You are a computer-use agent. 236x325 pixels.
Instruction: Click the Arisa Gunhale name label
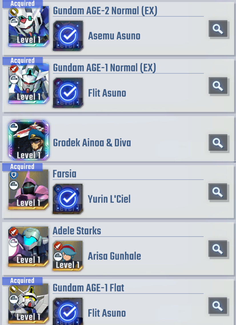pyautogui.click(x=114, y=256)
